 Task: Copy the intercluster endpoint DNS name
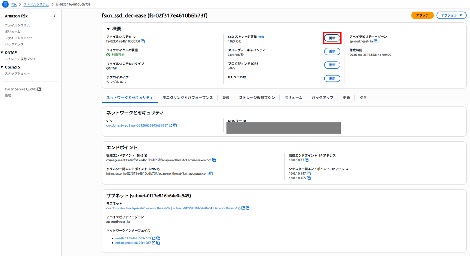pos(211,173)
